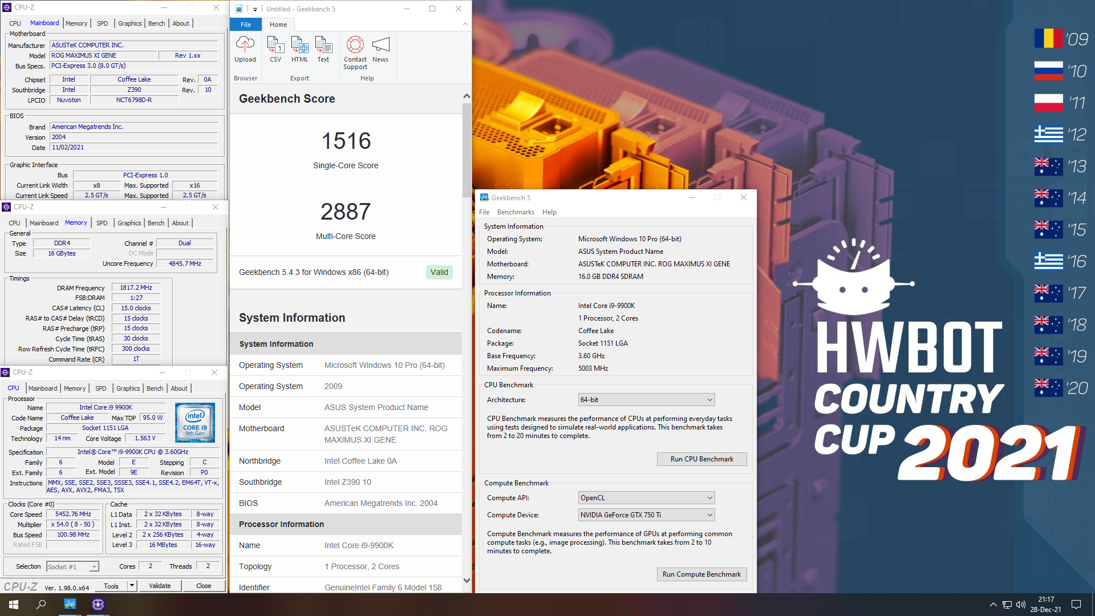Open SPD tab in top CPU-Z window

point(103,23)
